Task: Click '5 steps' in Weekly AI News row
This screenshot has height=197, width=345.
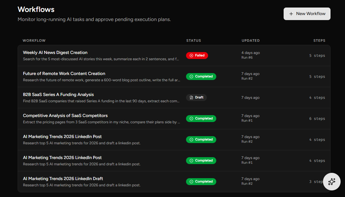Action: pyautogui.click(x=317, y=56)
